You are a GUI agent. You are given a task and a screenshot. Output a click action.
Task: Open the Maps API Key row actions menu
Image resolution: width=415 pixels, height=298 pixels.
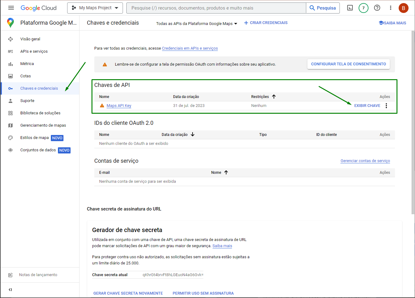pos(386,106)
